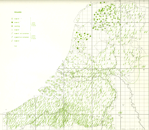Click the 'ae' label near grid letter Q
The image size is (149, 130).
click(x=120, y=112)
